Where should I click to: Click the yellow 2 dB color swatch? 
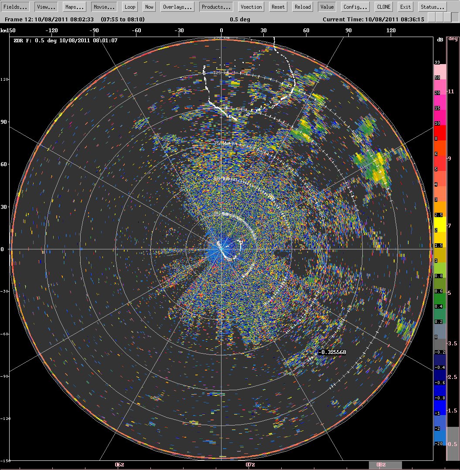click(440, 225)
